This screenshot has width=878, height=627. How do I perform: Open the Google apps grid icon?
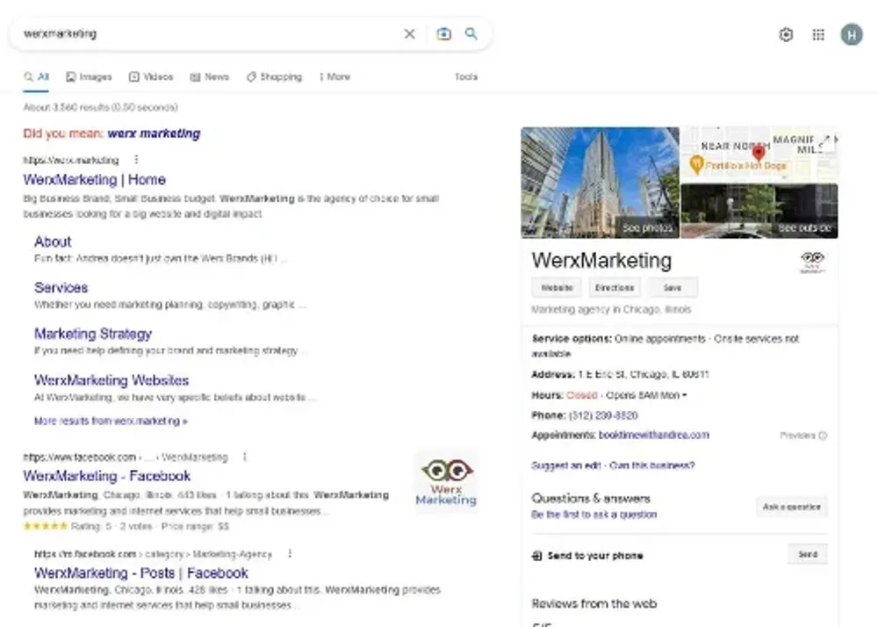click(x=818, y=35)
